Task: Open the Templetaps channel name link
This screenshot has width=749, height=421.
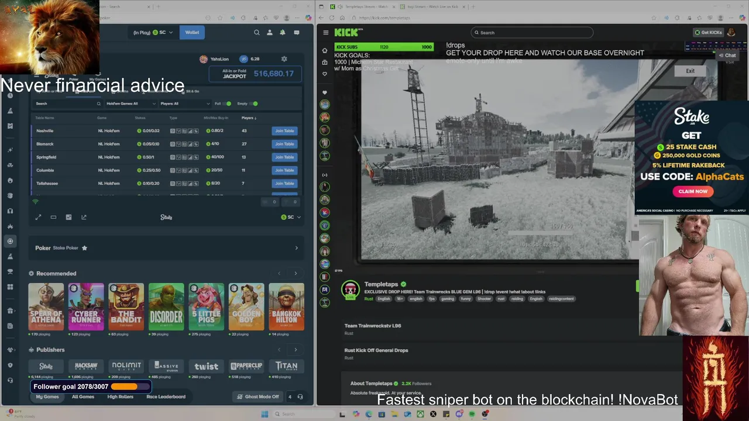Action: [x=381, y=284]
